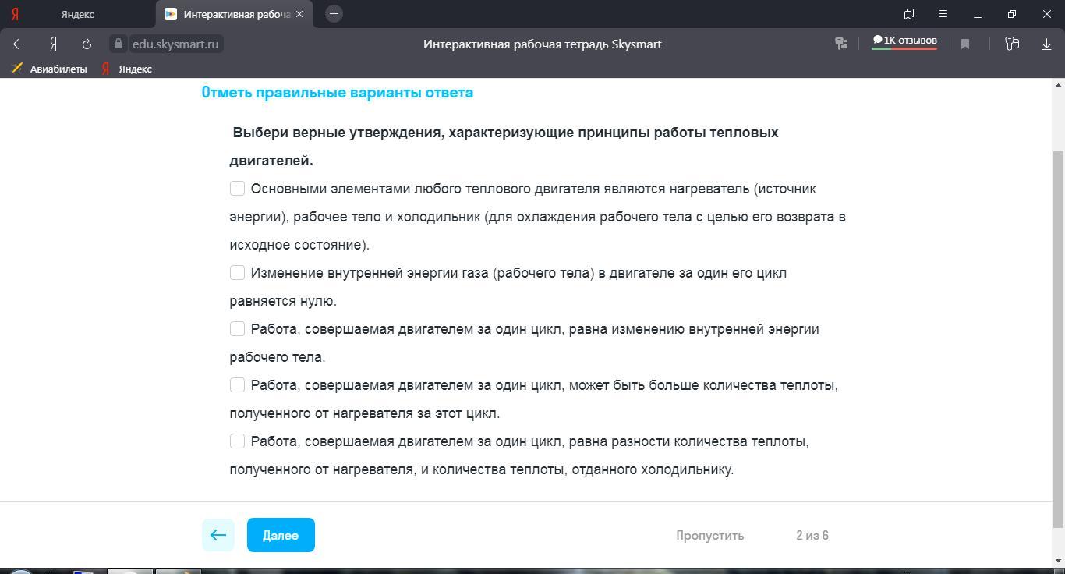This screenshot has height=574, width=1065.
Task: Check 'Изменение внутренней энергии газа' statement
Action: pyautogui.click(x=238, y=273)
